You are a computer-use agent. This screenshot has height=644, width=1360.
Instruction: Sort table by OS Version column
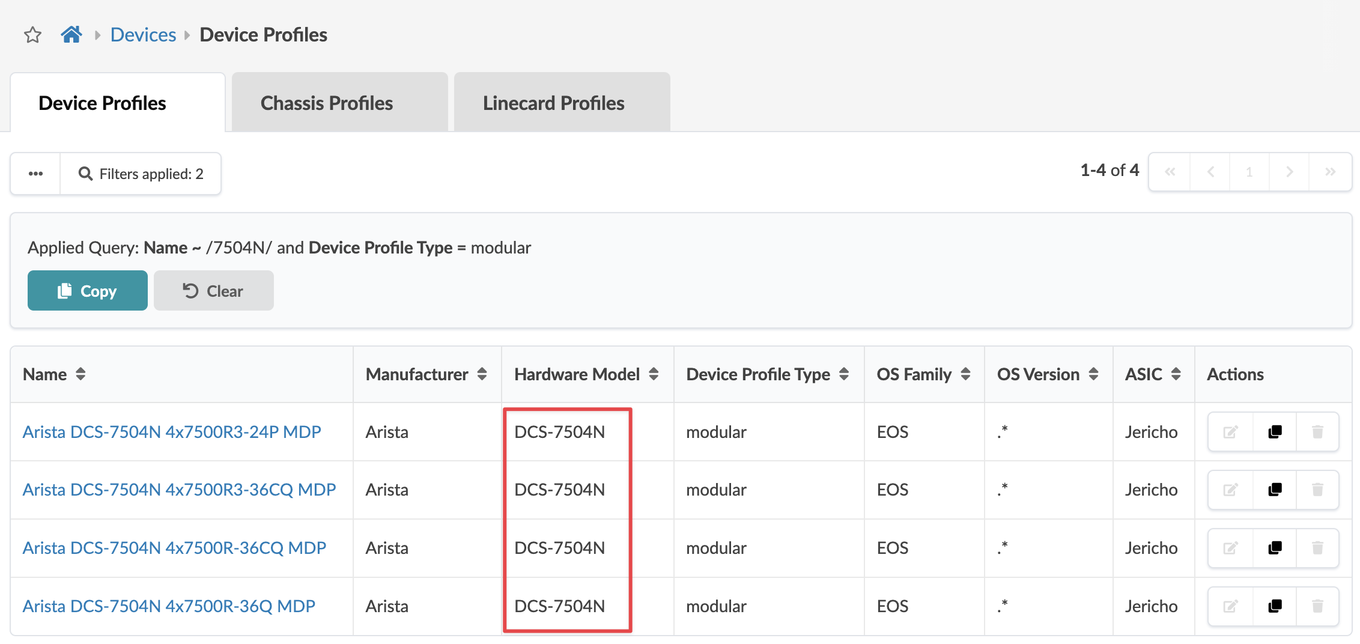[x=1093, y=374]
